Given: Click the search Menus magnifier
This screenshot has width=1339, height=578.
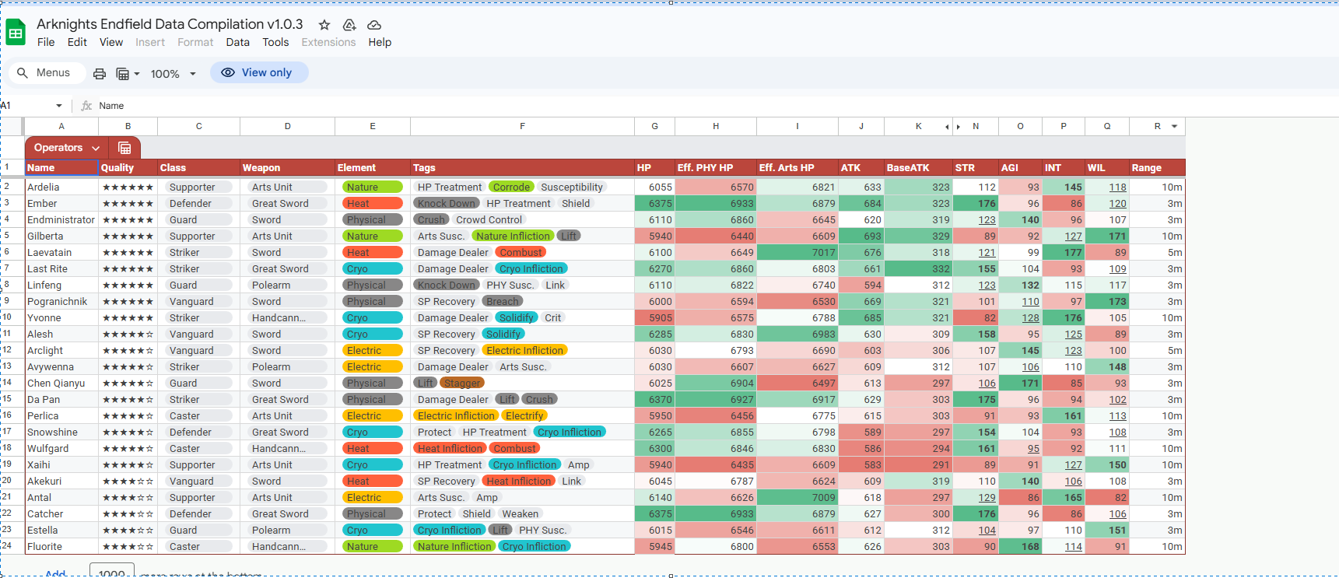Looking at the screenshot, I should (x=23, y=72).
